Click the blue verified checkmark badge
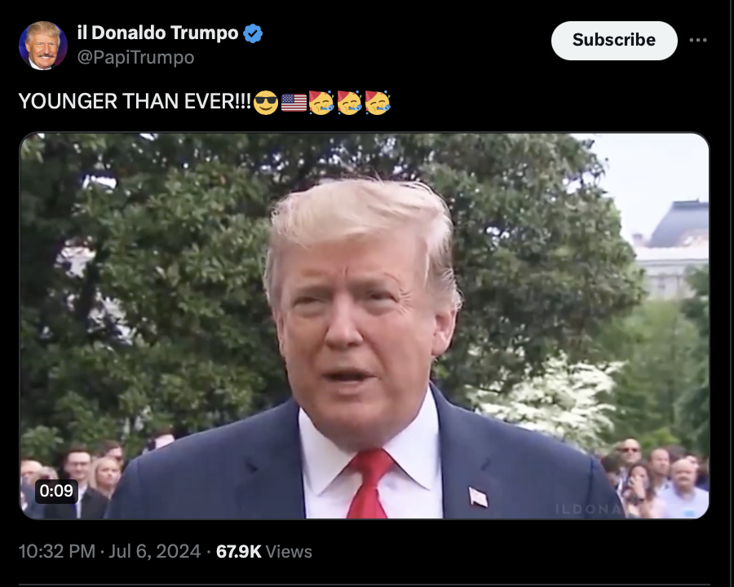 click(x=253, y=33)
